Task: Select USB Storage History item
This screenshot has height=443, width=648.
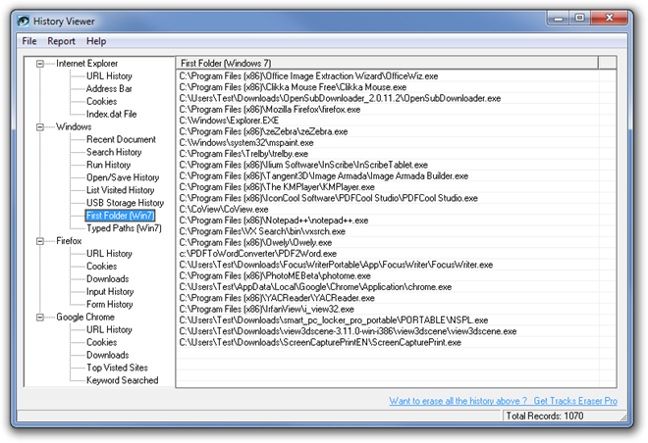Action: click(x=126, y=203)
